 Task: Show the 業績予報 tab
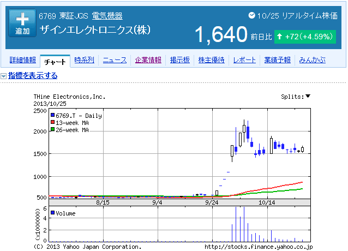click(277, 60)
